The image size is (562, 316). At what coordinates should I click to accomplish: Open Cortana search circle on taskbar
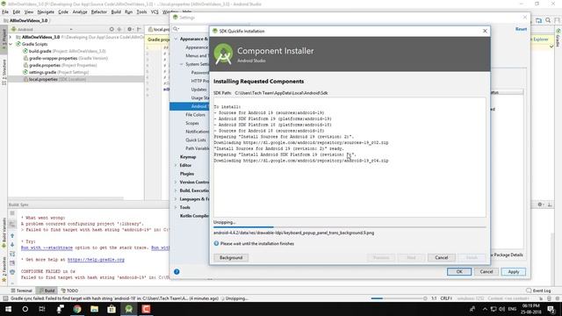25,309
